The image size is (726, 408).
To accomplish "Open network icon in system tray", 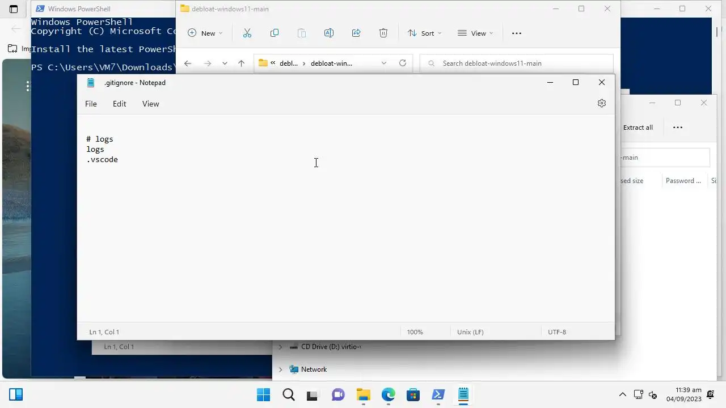I will pyautogui.click(x=639, y=394).
